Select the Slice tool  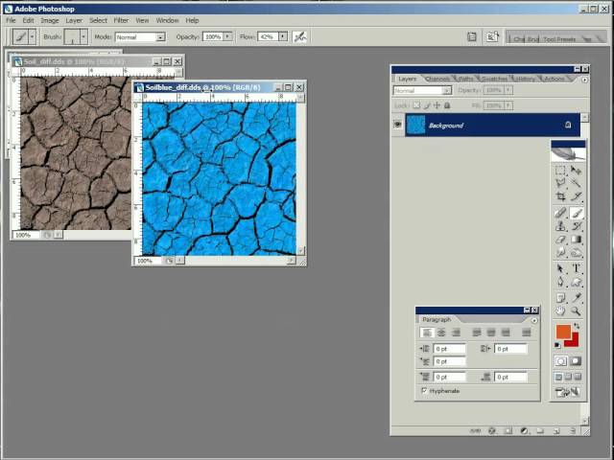[576, 196]
